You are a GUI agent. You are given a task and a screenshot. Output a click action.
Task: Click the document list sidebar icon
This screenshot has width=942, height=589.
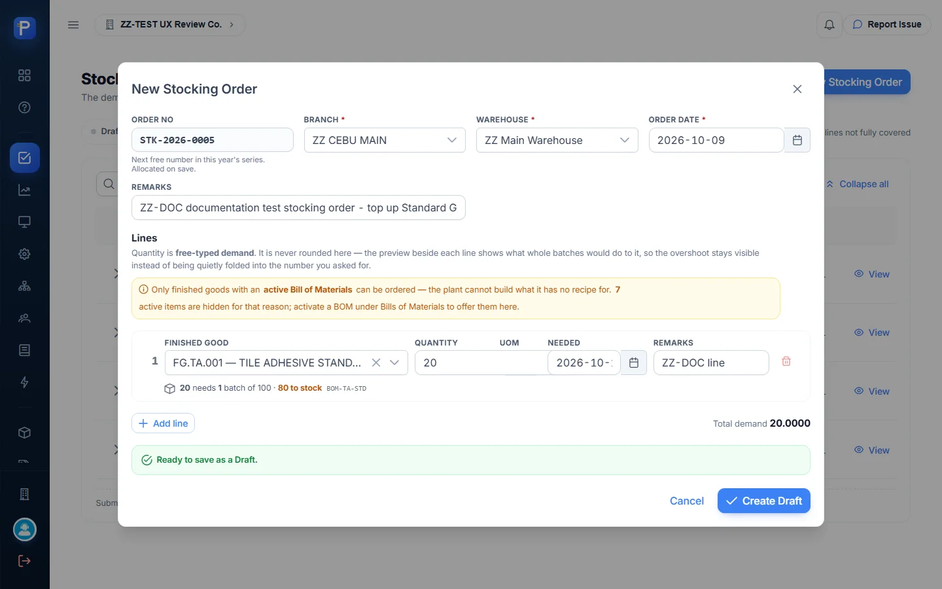pyautogui.click(x=24, y=350)
